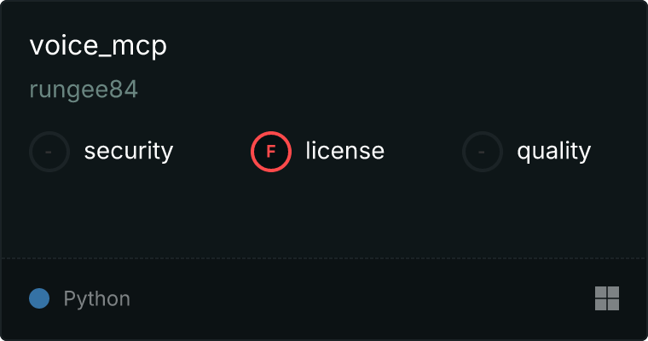Viewport: 648px width, 341px height.
Task: Click the empty quality grade circle
Action: pyautogui.click(x=483, y=152)
